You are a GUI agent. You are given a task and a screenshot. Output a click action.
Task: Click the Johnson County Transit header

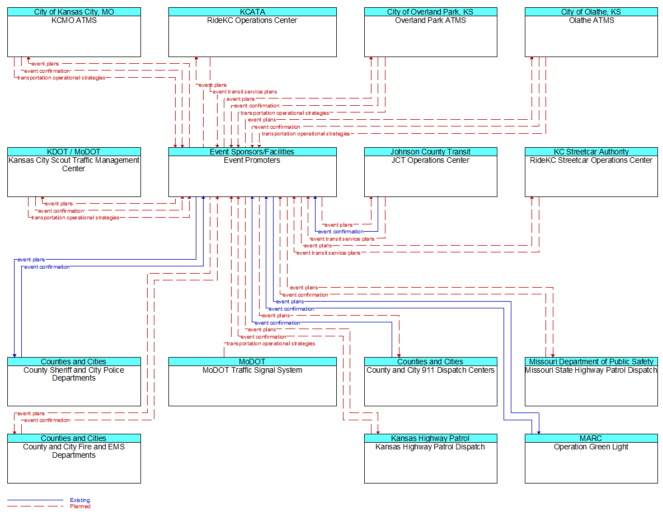coord(430,152)
